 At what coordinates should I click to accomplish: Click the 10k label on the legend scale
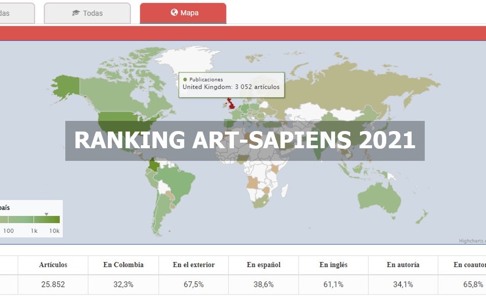click(55, 230)
